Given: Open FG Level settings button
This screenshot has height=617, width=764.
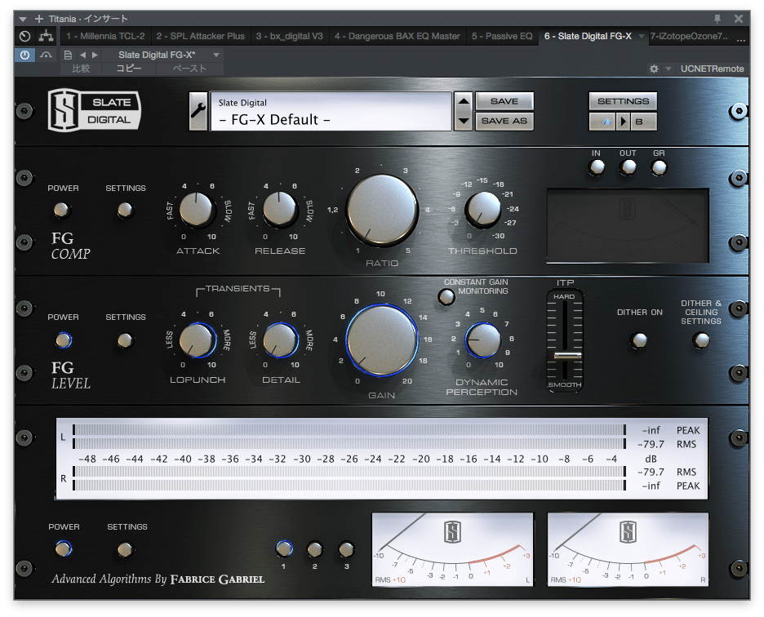Looking at the screenshot, I should (125, 340).
